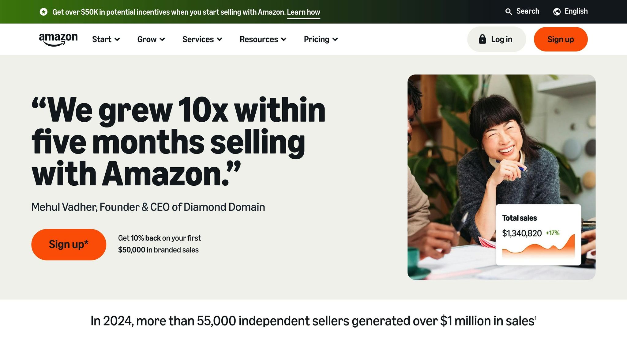Click the Amazon smile logo
This screenshot has width=627, height=353.
point(58,39)
